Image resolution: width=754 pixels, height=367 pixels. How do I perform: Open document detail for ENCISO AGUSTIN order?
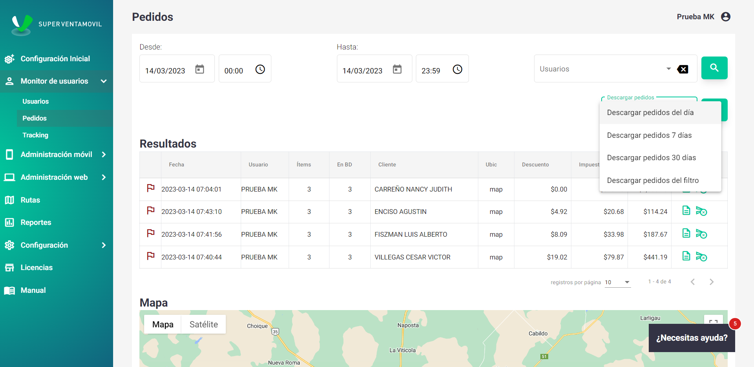point(686,210)
